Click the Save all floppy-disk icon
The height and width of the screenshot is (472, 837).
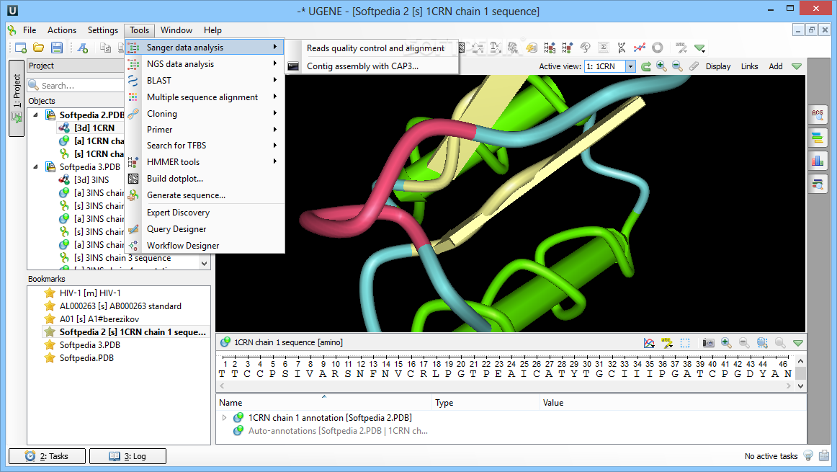tap(57, 48)
